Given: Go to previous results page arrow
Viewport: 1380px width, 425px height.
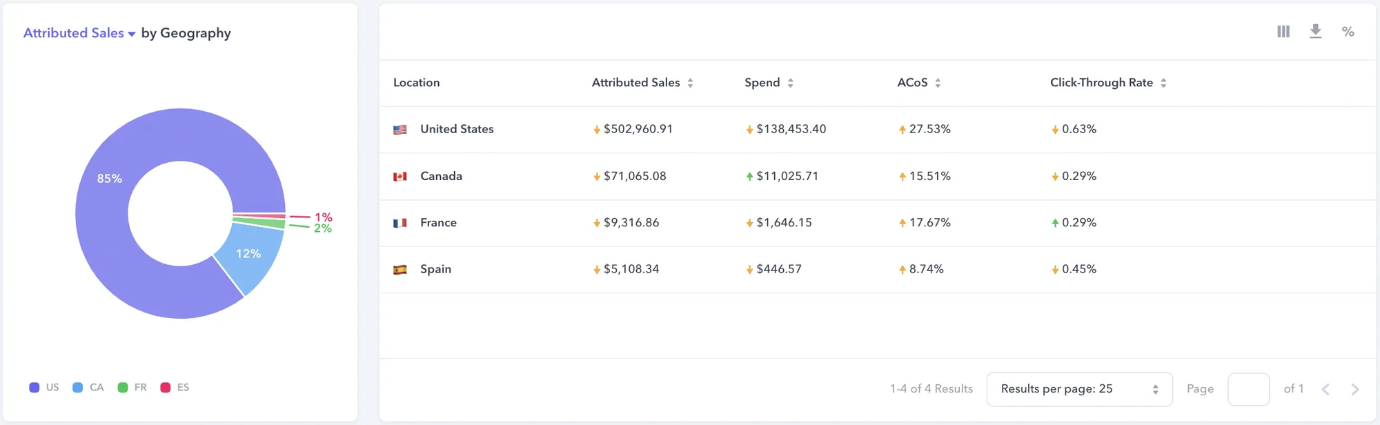Looking at the screenshot, I should tap(1325, 389).
